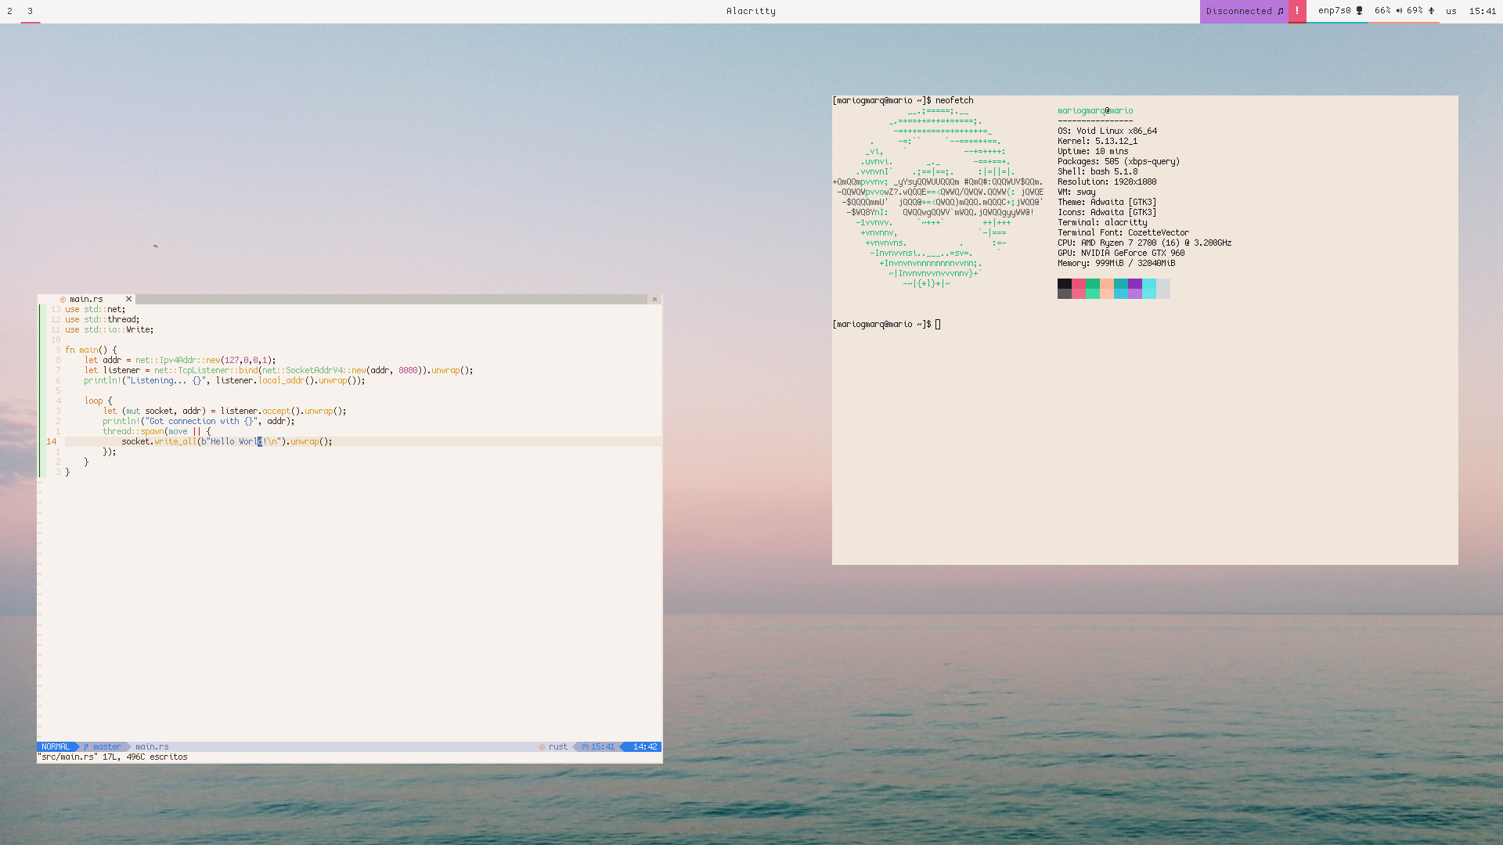The height and width of the screenshot is (845, 1503).
Task: Click the microphone icon in the bar
Action: point(1432,11)
